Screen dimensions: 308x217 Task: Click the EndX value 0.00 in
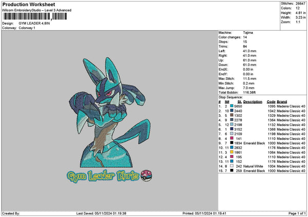point(248,69)
